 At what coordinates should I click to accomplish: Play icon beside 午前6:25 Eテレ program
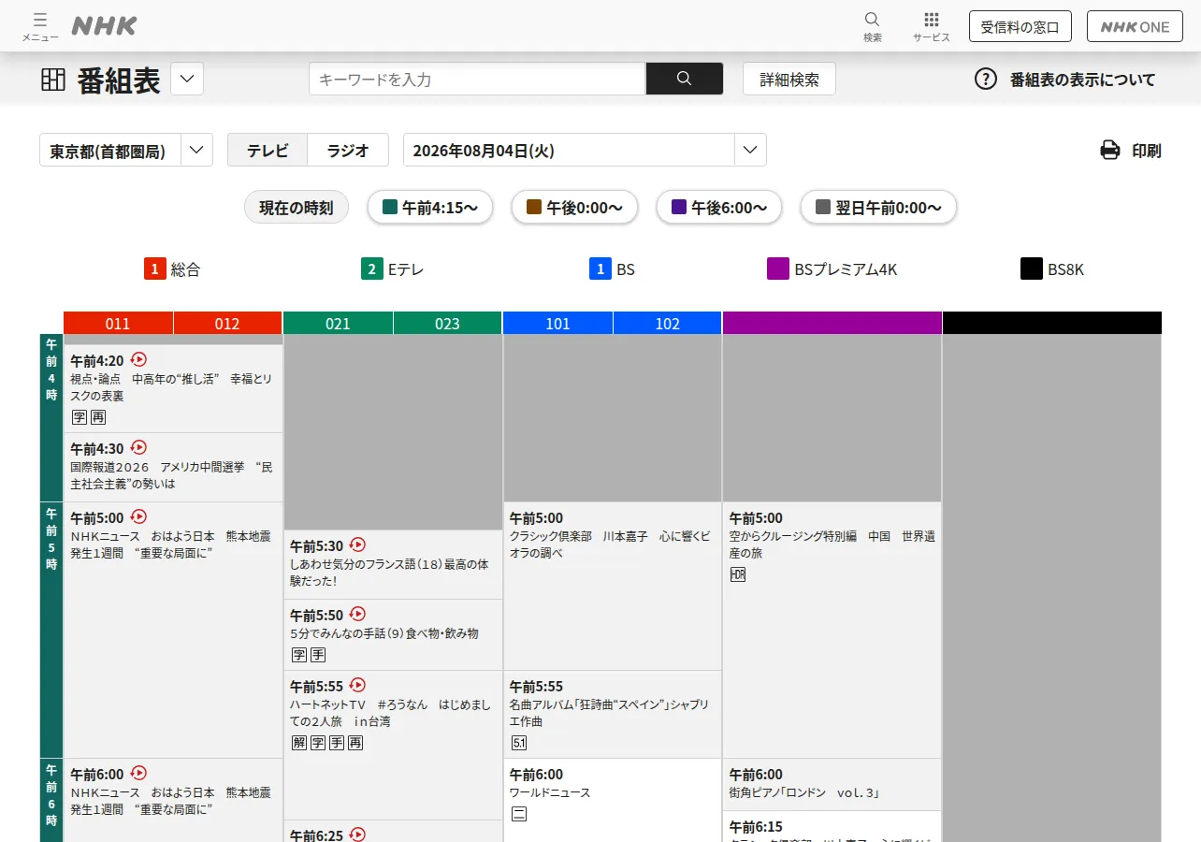coord(358,835)
